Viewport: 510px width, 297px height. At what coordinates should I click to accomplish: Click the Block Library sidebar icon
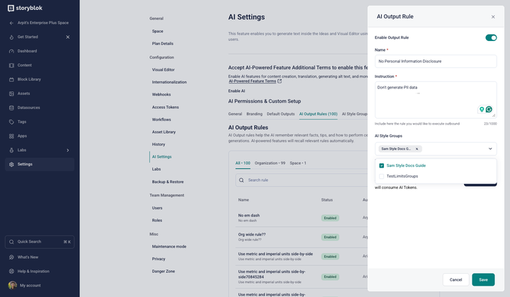[x=11, y=79]
